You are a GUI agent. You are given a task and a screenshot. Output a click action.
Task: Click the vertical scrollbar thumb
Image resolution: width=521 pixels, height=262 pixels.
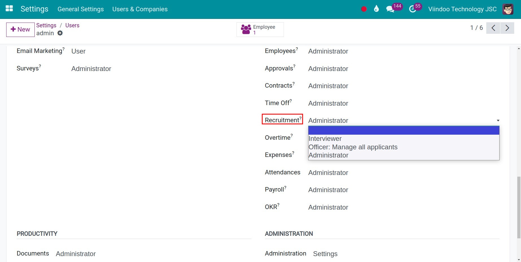519,207
